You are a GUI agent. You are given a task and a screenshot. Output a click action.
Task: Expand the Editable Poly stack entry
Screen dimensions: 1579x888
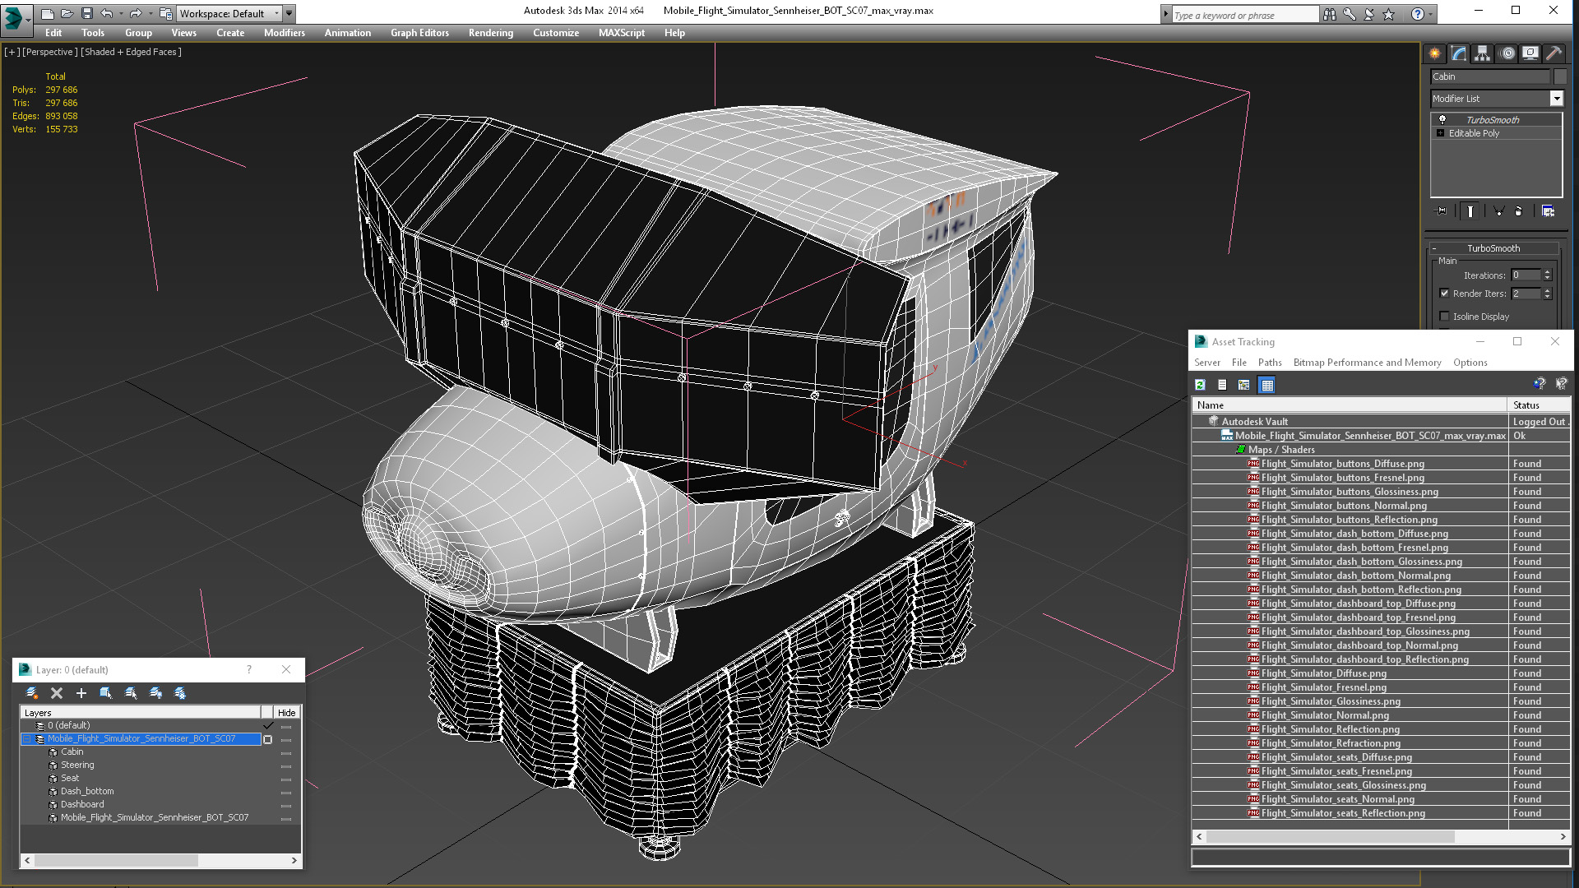pyautogui.click(x=1440, y=133)
